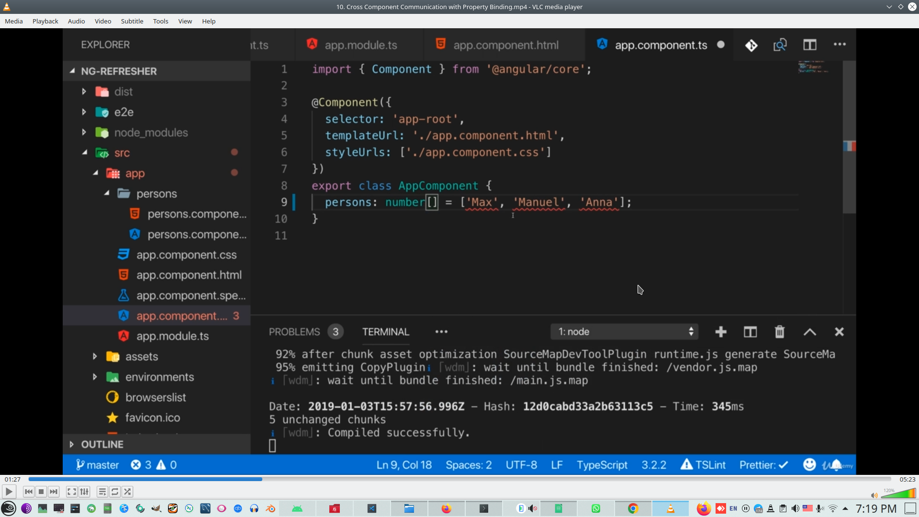The width and height of the screenshot is (919, 517).
Task: Open the Subtitle menu
Action: tap(132, 21)
